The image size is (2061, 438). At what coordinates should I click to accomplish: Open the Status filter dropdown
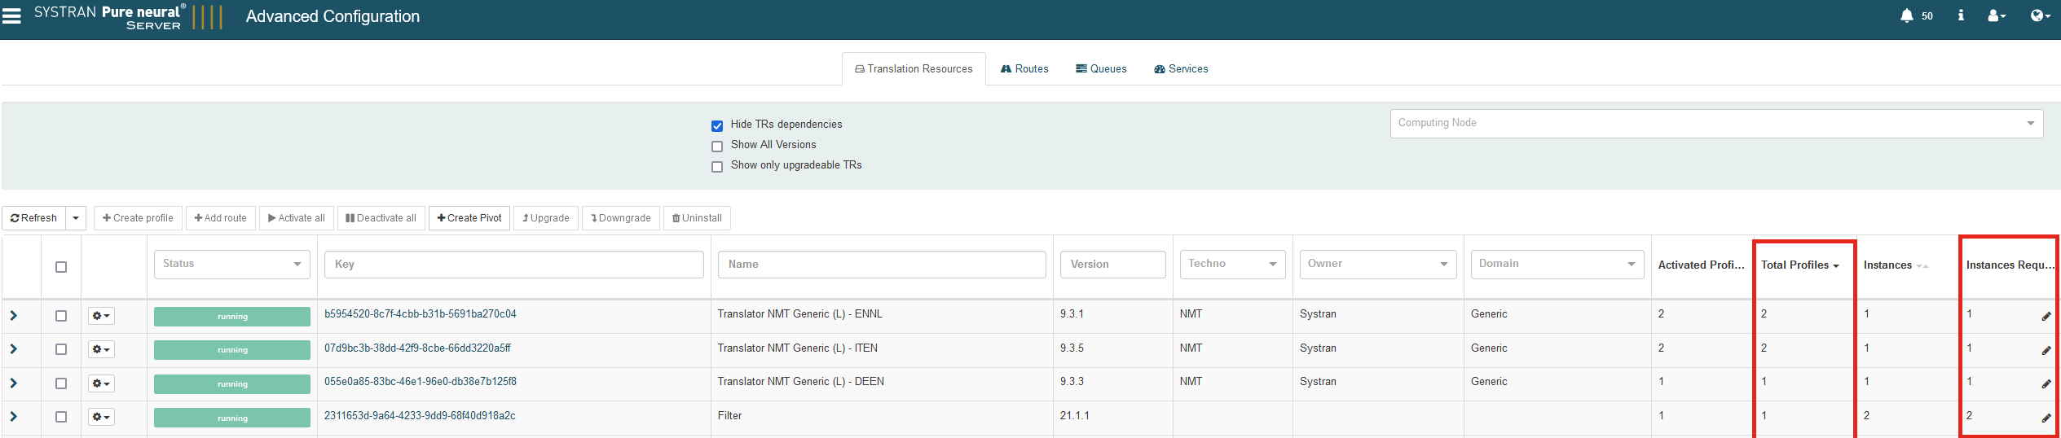[231, 264]
